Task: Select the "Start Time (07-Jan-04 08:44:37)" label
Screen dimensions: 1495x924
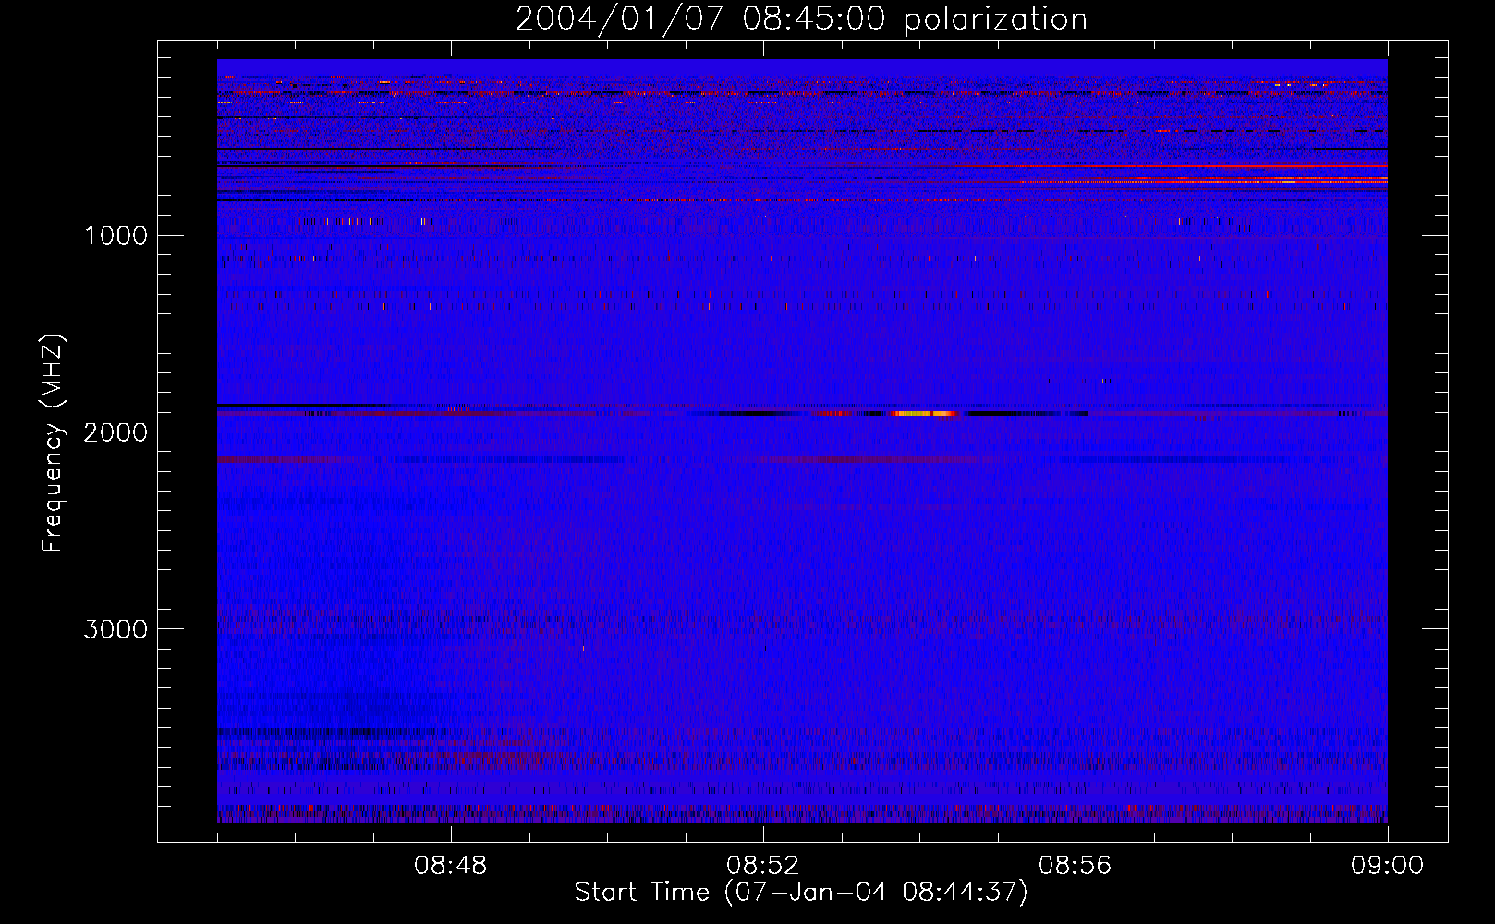Action: click(801, 893)
